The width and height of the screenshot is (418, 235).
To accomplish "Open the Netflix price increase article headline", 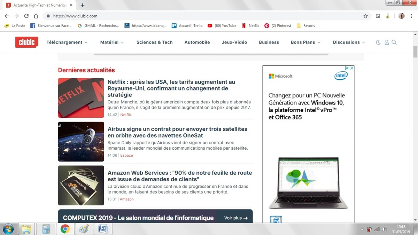I will point(171,88).
